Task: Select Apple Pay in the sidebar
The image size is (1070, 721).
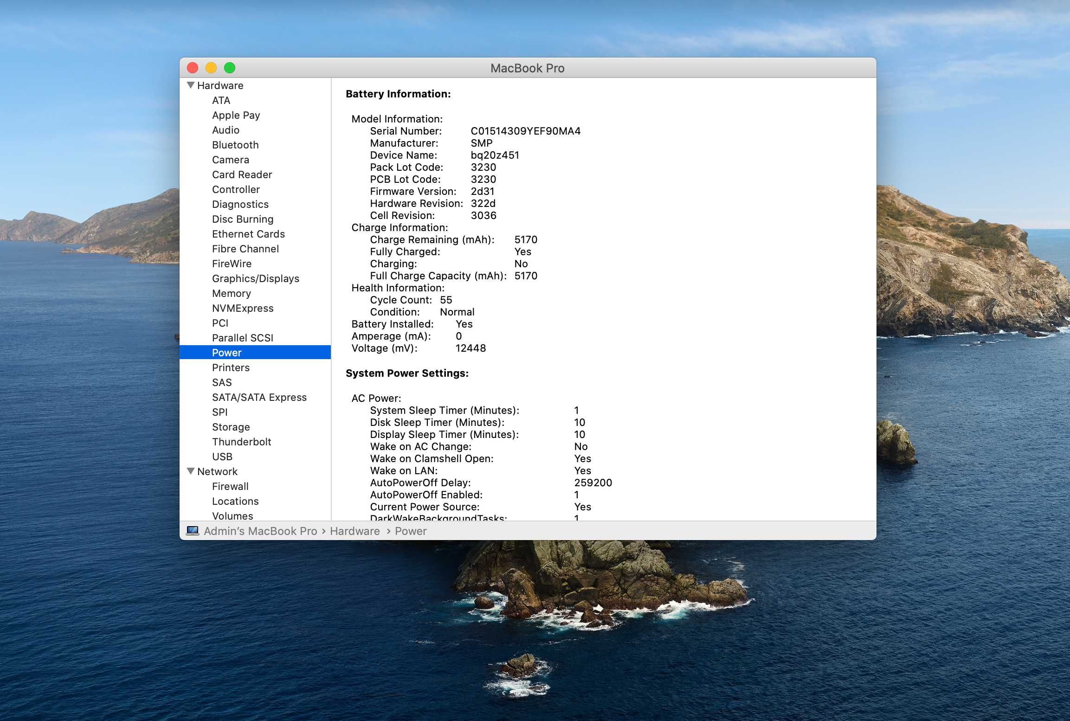Action: pos(236,115)
